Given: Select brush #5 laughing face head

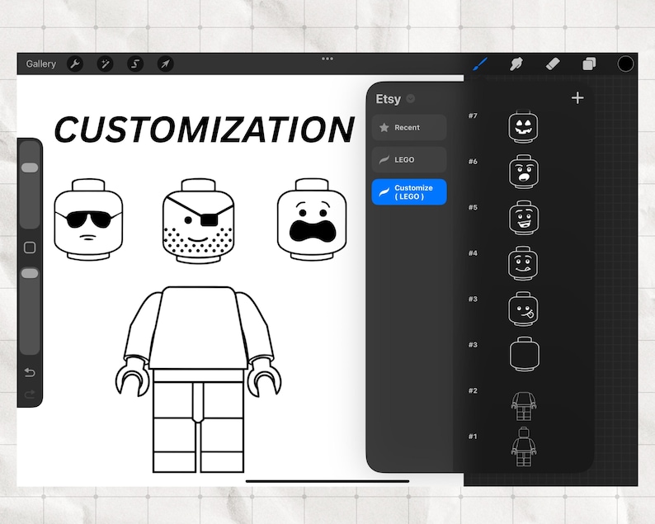Looking at the screenshot, I should tap(523, 217).
